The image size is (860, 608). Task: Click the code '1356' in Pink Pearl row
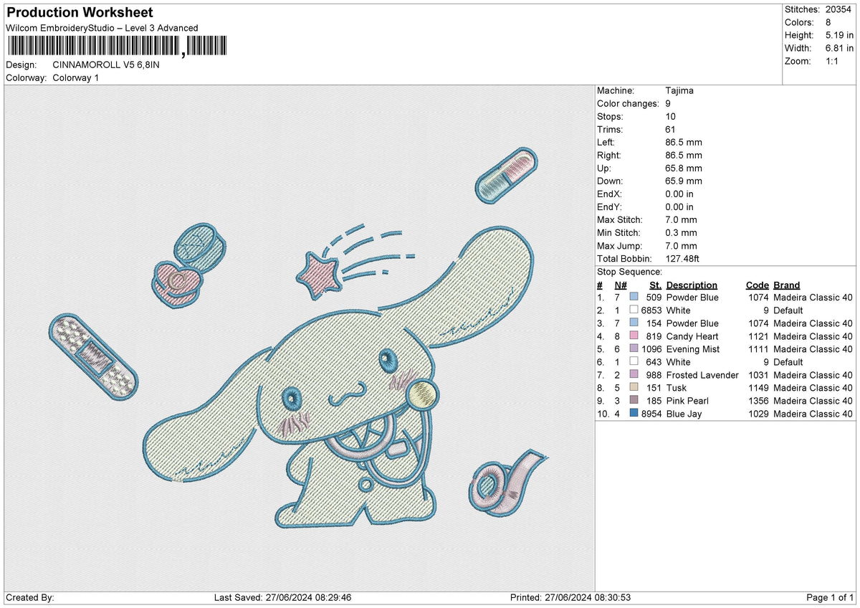pos(759,401)
